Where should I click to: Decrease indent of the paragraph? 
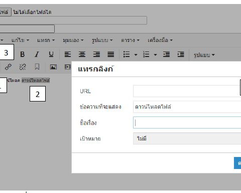coord(166,54)
